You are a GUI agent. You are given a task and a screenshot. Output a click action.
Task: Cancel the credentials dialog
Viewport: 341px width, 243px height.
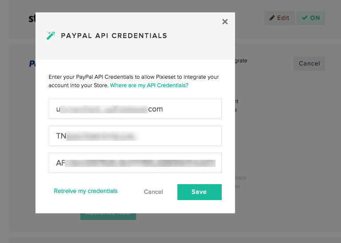(153, 192)
